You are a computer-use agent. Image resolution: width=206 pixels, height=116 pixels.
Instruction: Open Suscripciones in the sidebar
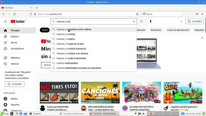coord(18,49)
